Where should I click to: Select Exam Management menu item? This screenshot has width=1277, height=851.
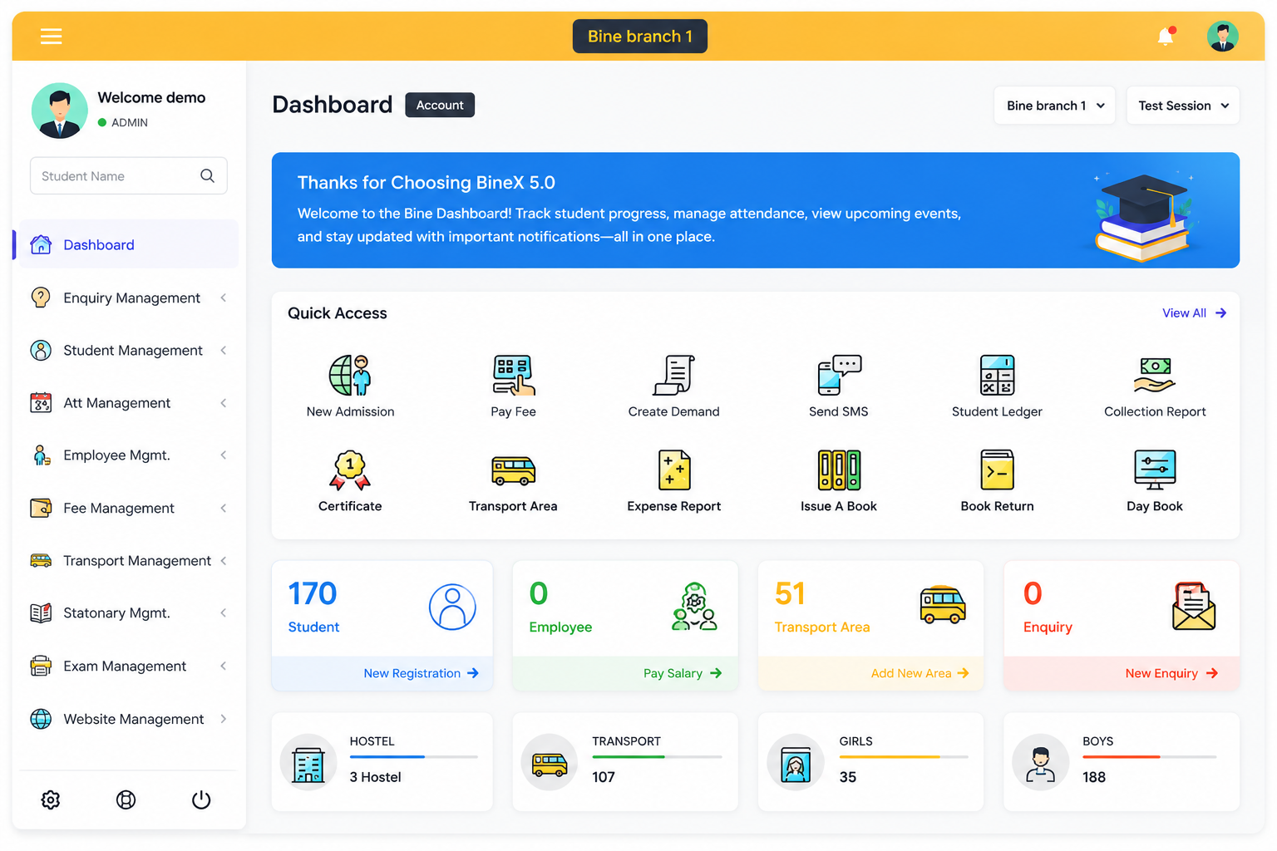126,666
